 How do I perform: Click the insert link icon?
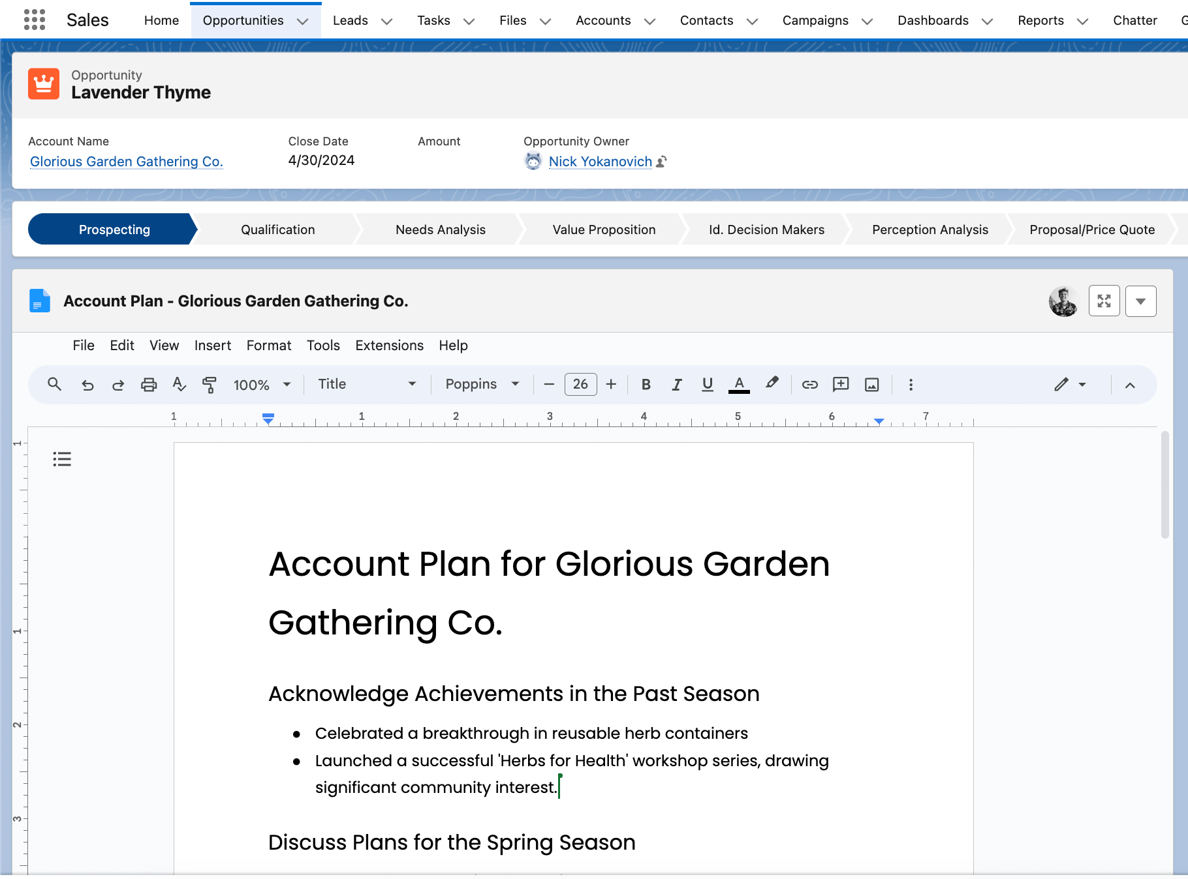tap(809, 385)
